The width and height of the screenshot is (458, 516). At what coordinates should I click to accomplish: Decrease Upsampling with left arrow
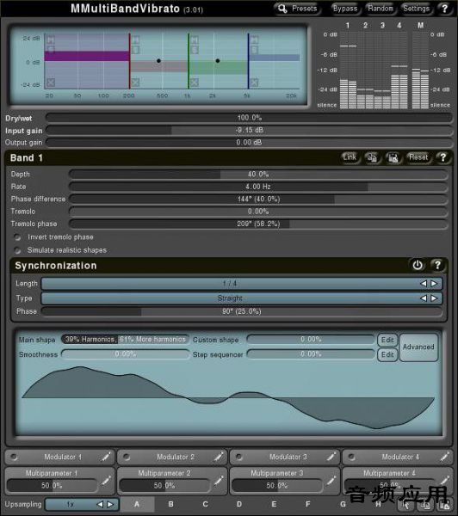pos(100,504)
